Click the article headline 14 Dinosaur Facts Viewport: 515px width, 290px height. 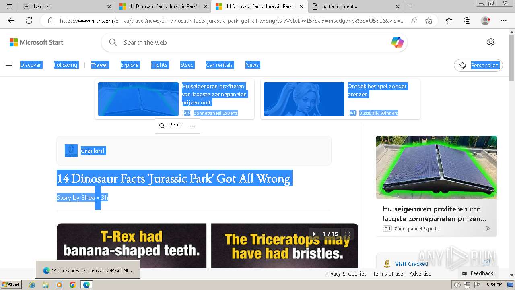point(174,178)
